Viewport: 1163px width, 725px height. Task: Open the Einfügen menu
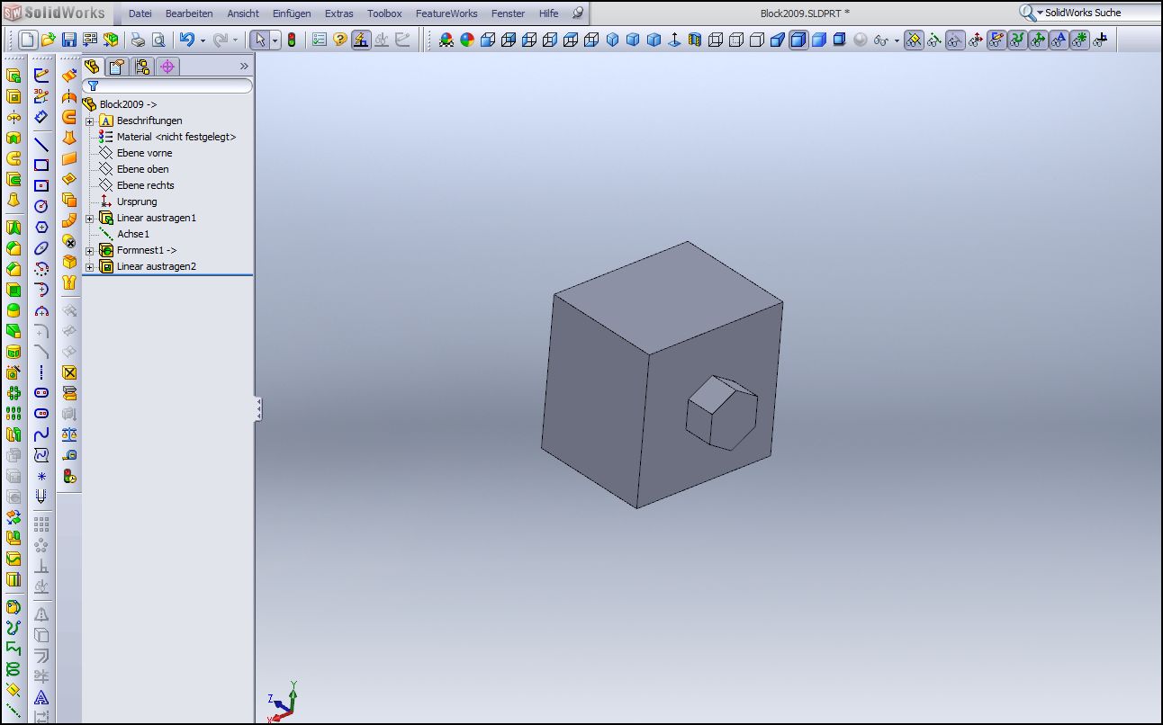292,13
